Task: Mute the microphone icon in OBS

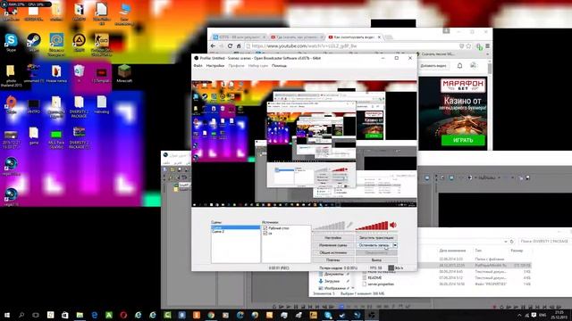Action: click(x=349, y=226)
